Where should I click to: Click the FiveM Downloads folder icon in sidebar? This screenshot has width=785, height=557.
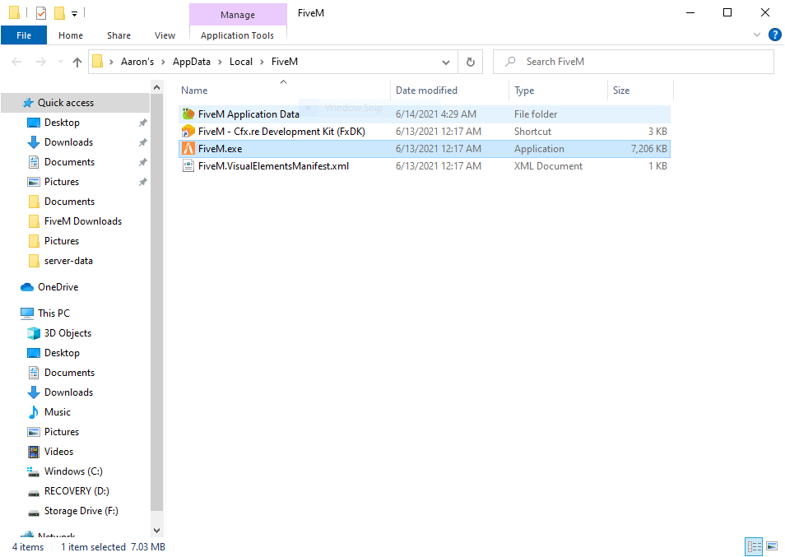point(34,221)
